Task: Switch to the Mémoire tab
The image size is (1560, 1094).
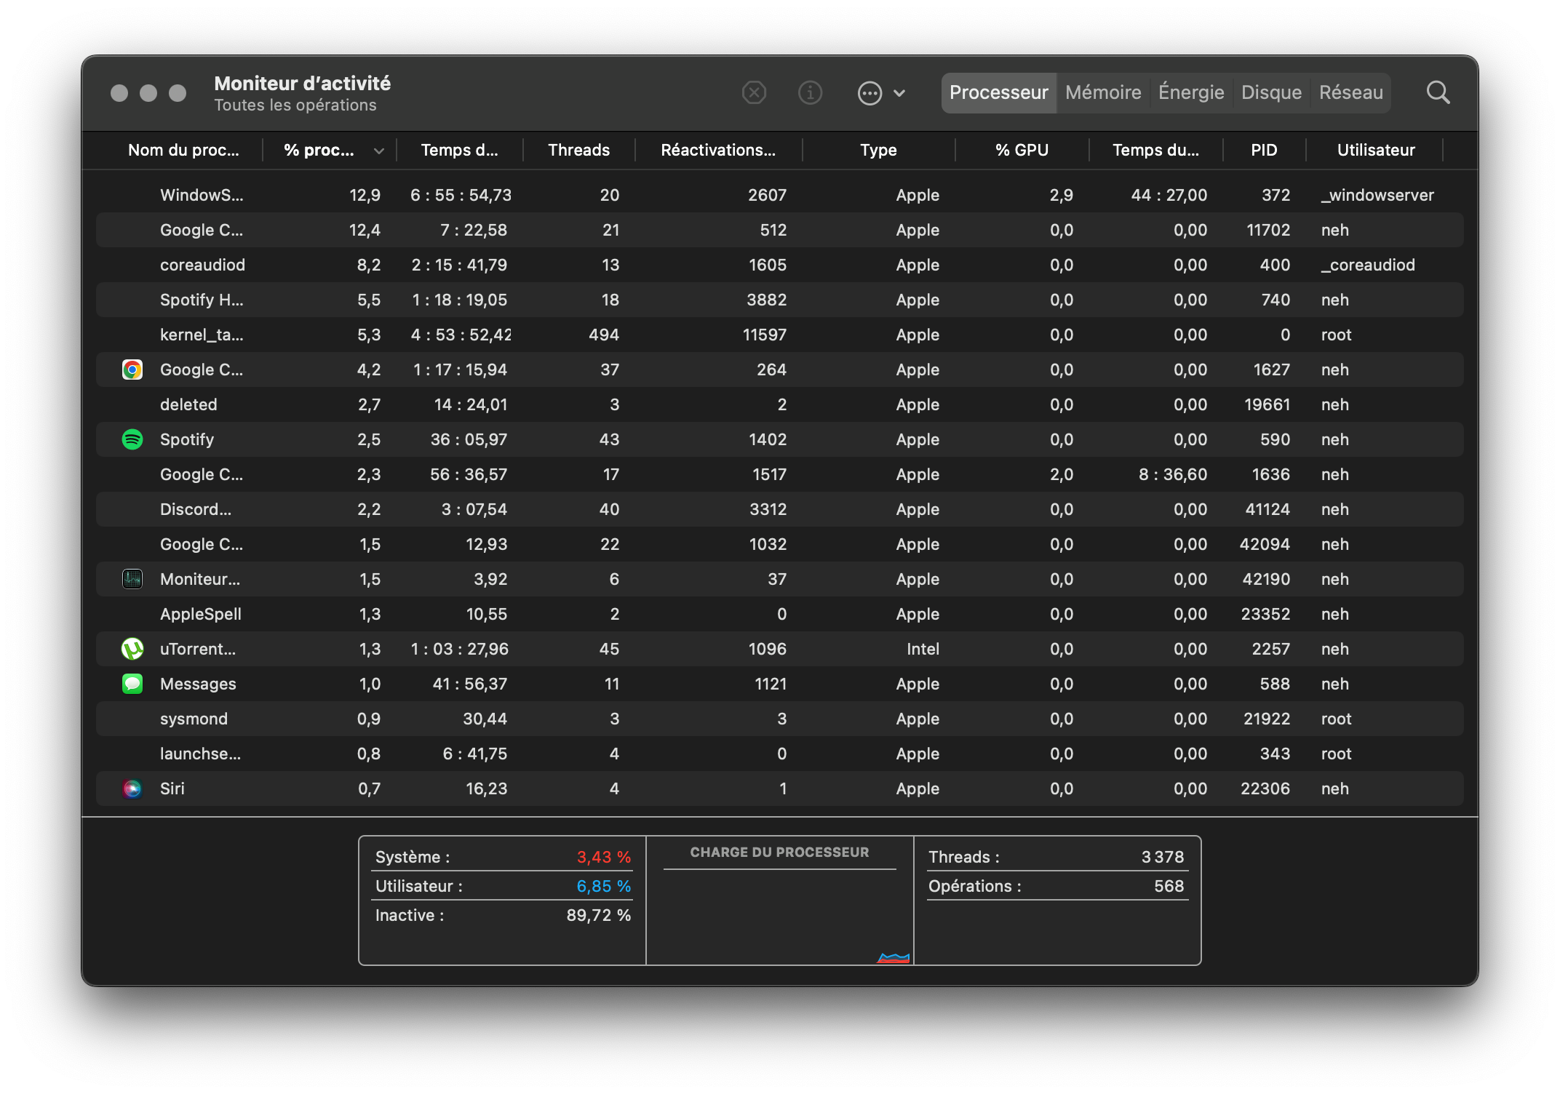Action: click(1103, 93)
